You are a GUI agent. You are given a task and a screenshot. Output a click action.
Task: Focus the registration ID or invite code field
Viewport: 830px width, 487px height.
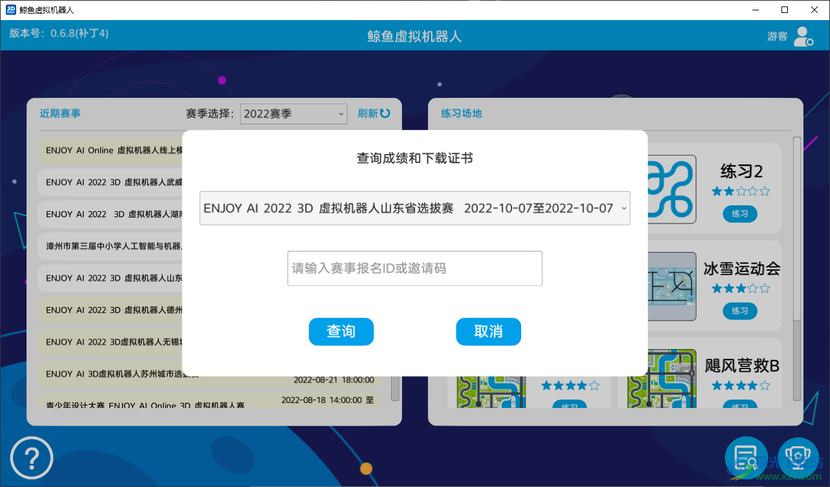coord(414,268)
